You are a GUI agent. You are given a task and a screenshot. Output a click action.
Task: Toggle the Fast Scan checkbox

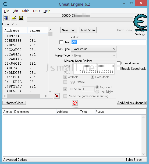pos(65,89)
